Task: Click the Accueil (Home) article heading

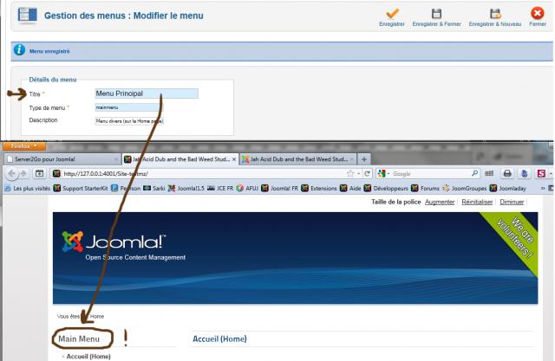Action: 219,338
